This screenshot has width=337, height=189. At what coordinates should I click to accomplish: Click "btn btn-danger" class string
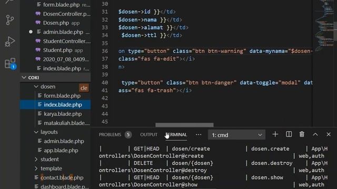[211, 83]
